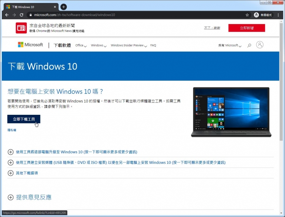Click the red 立即新增 button
The height and width of the screenshot is (217, 285).
(x=247, y=28)
